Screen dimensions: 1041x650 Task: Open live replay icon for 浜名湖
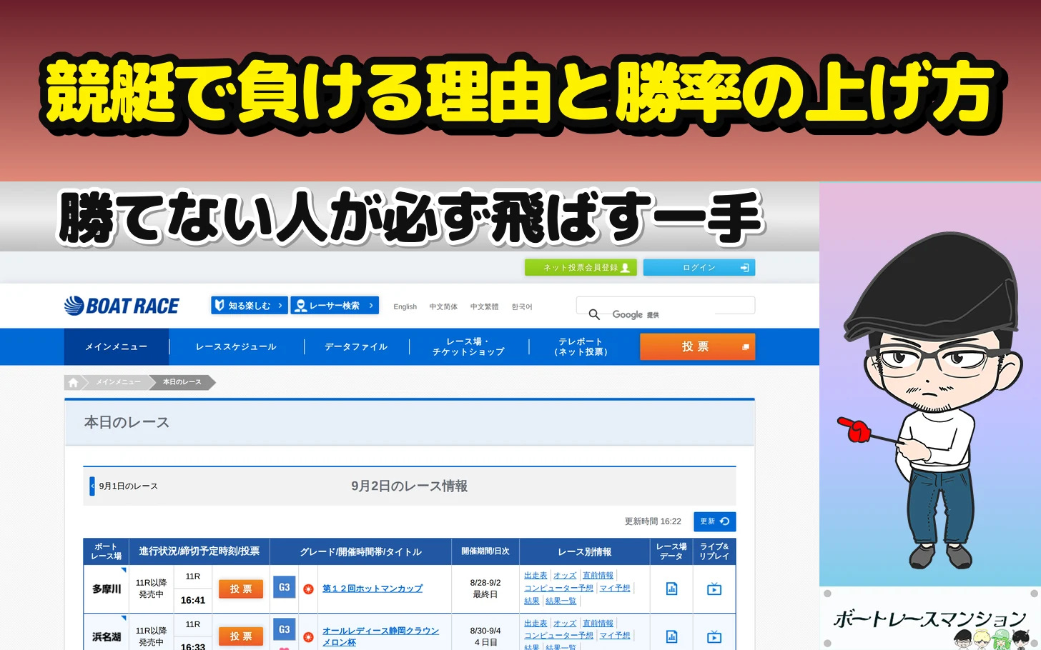(x=714, y=636)
